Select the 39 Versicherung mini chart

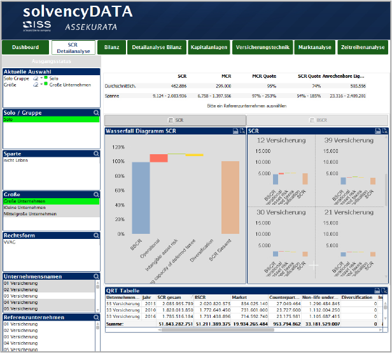pyautogui.click(x=349, y=171)
